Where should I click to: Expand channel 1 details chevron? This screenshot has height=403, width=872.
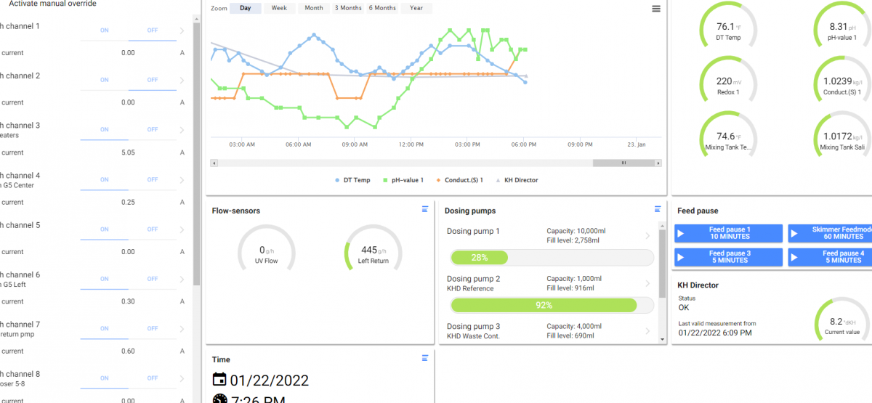tap(182, 30)
